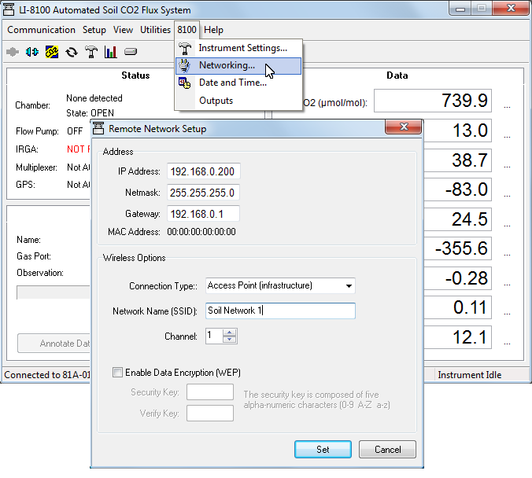
Task: Click the hammer icon in the toolbar
Action: point(91,52)
